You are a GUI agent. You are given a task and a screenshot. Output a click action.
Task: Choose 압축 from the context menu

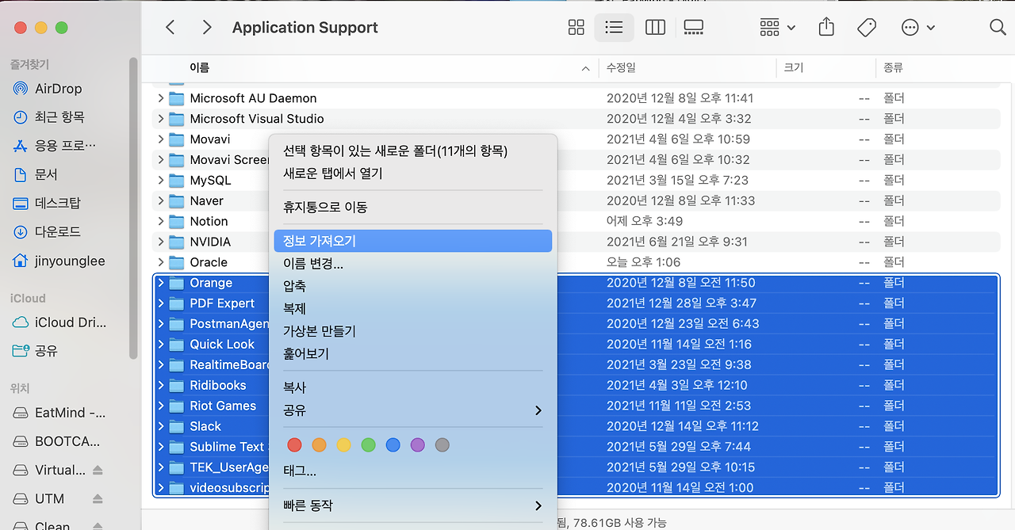click(412, 286)
